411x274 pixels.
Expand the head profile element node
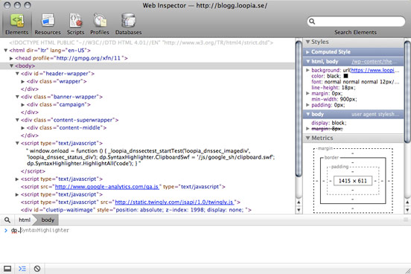(x=11, y=58)
